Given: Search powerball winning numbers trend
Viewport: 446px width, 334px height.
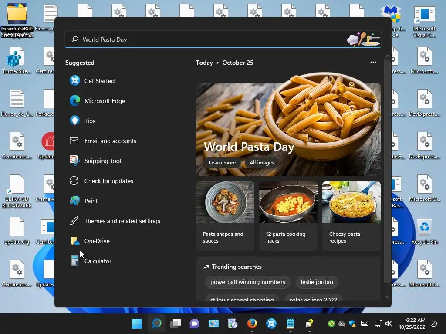Looking at the screenshot, I should (247, 282).
